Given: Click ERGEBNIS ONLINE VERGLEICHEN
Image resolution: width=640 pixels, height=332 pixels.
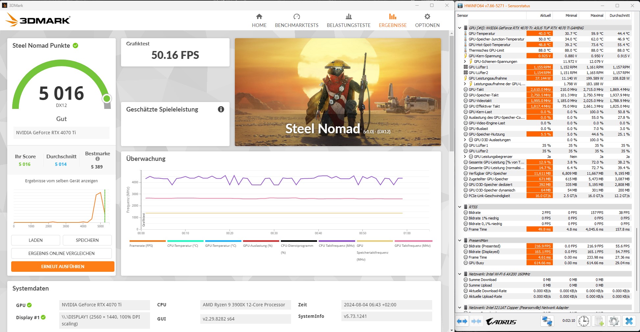Looking at the screenshot, I should coord(62,253).
